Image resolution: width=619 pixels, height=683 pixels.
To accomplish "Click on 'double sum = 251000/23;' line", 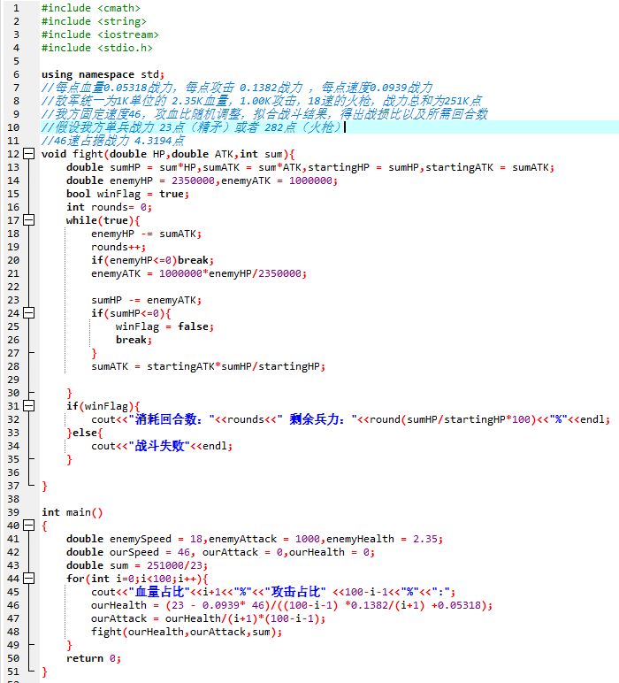I will (x=137, y=565).
